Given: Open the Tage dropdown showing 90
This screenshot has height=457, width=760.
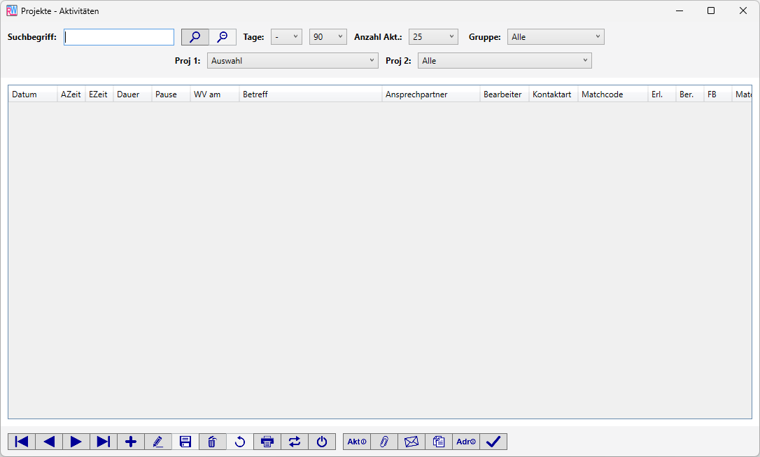Looking at the screenshot, I should tap(328, 37).
